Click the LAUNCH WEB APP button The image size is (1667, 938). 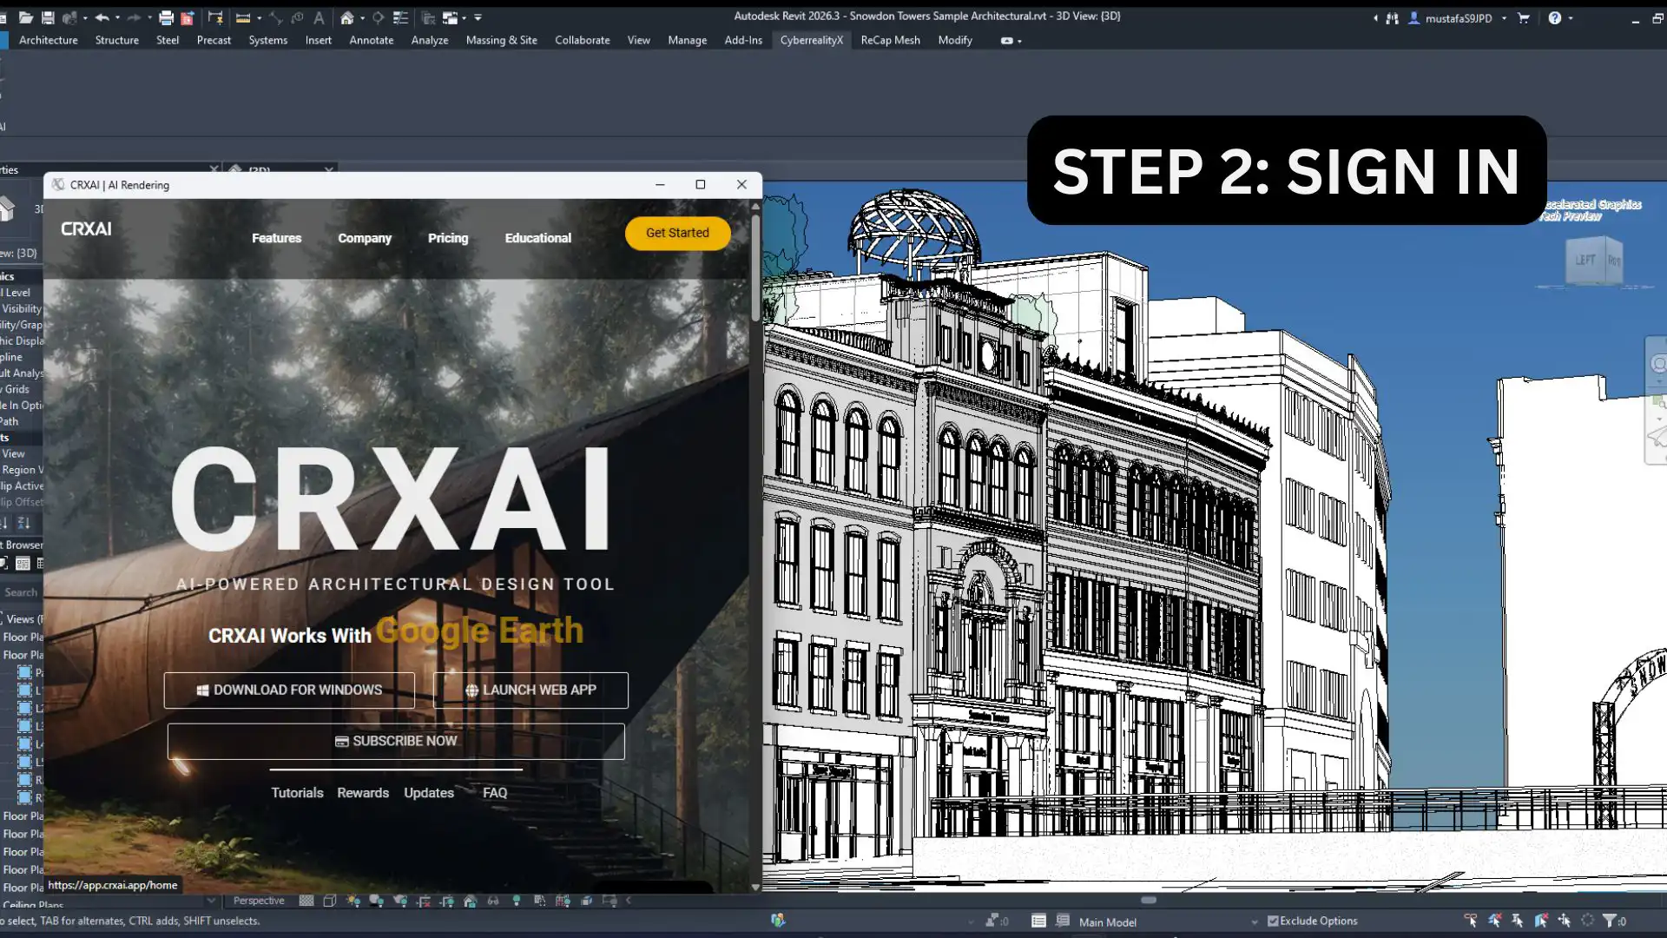point(530,690)
